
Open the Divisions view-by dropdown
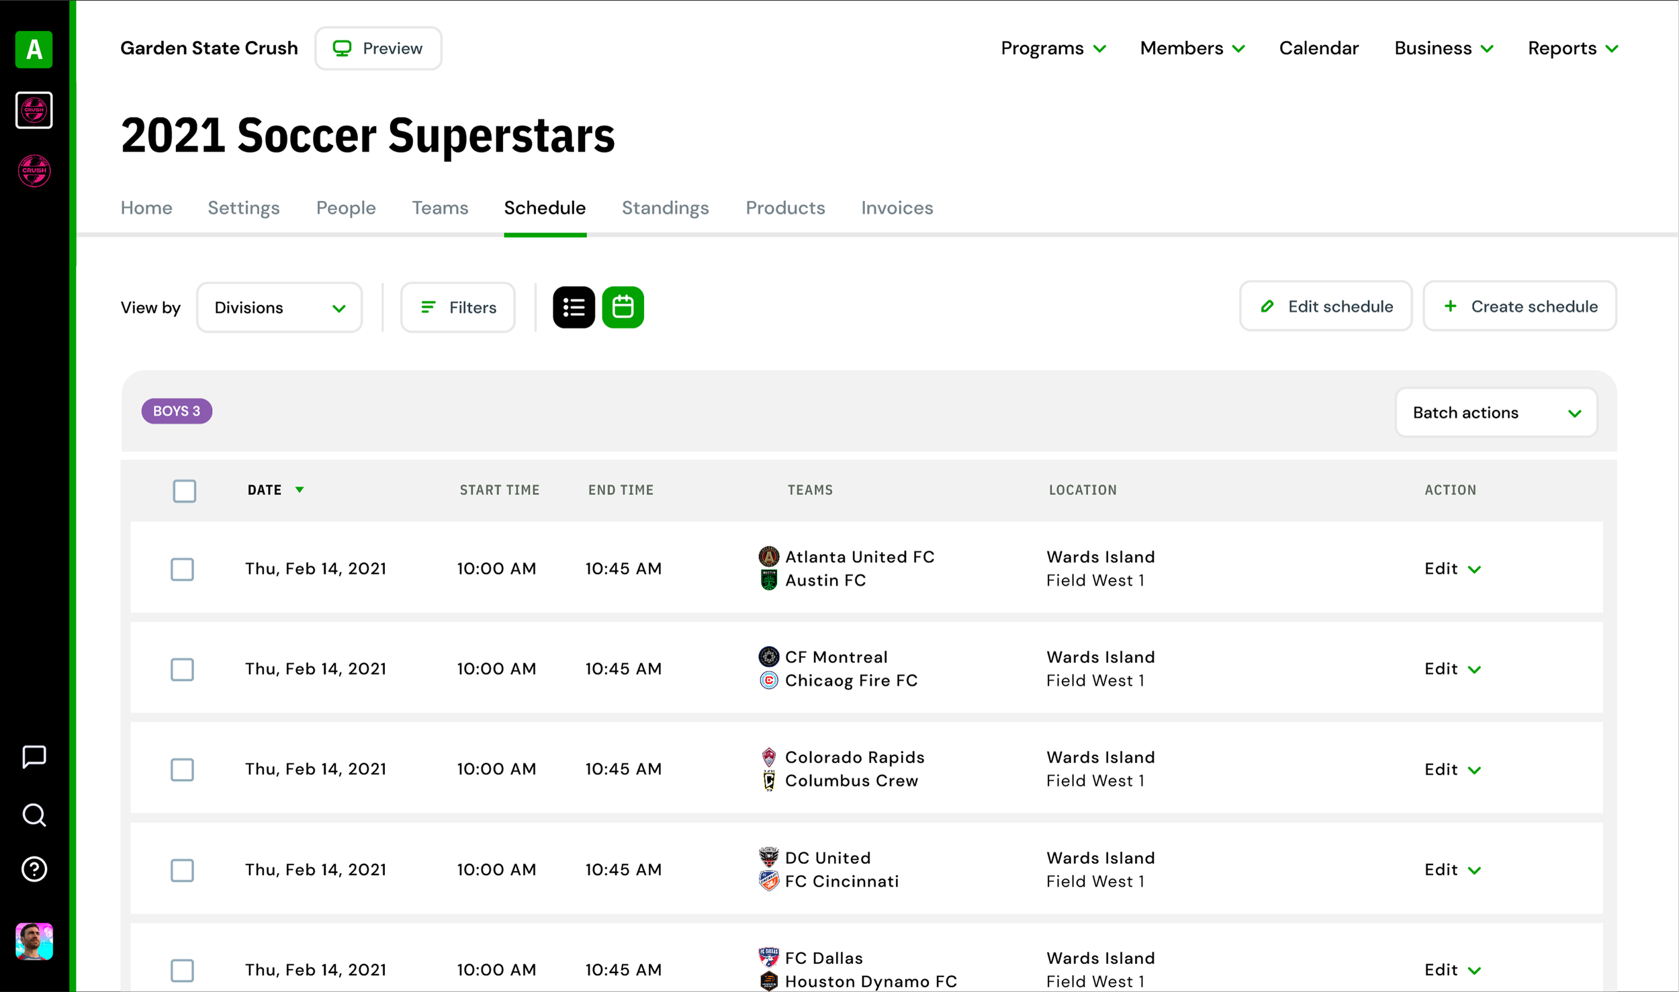(279, 308)
